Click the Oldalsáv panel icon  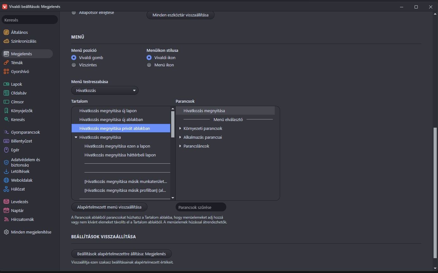(6, 93)
